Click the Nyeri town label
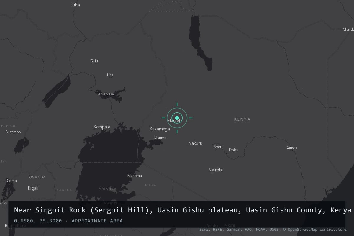Image resolution: width=354 pixels, height=236 pixels. click(218, 147)
